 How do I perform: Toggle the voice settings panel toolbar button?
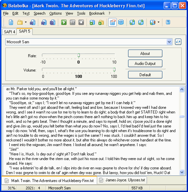click(112, 22)
